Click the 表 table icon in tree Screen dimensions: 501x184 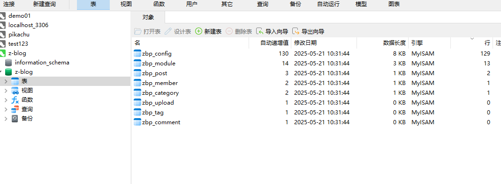tap(15, 81)
